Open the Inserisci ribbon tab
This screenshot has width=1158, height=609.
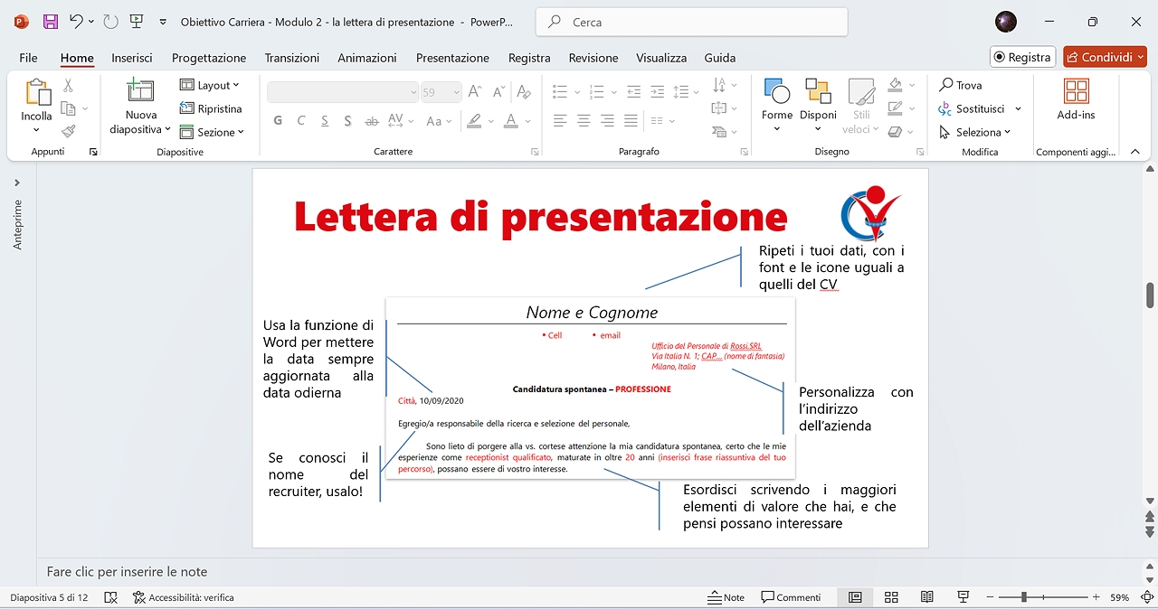[x=132, y=58]
